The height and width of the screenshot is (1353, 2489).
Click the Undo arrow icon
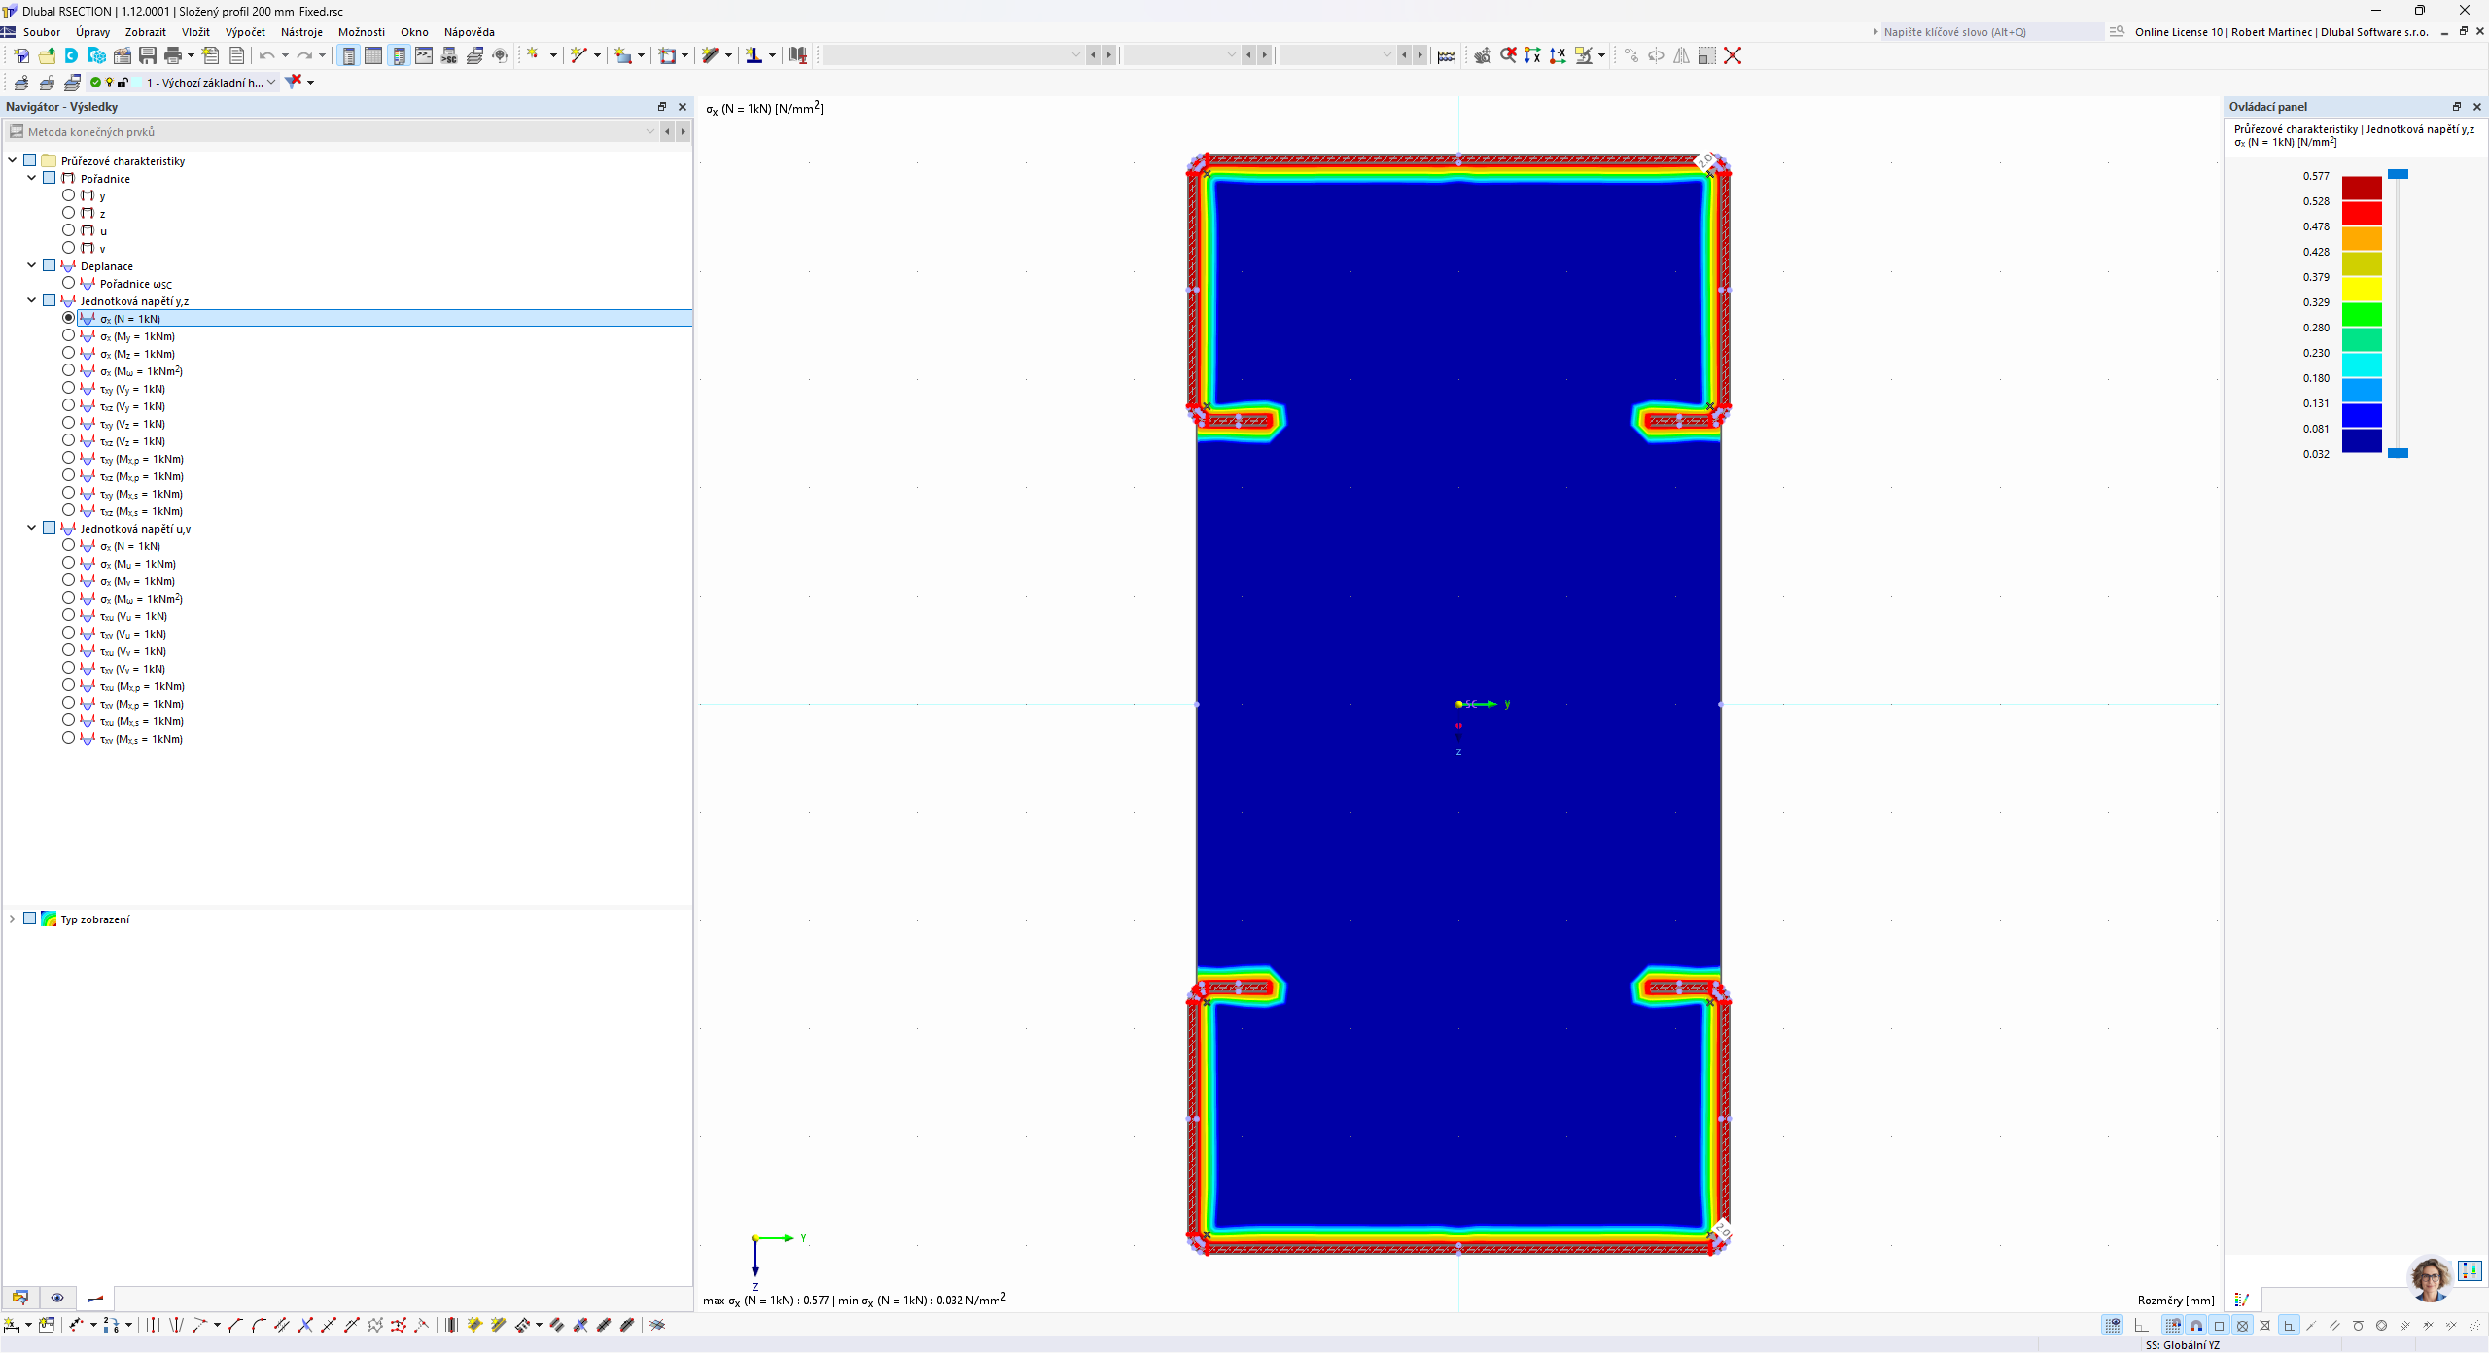coord(266,55)
